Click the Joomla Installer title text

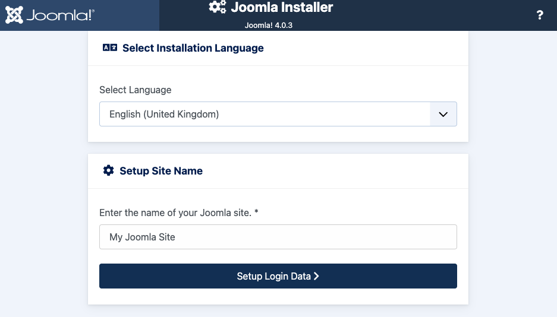coord(282,7)
